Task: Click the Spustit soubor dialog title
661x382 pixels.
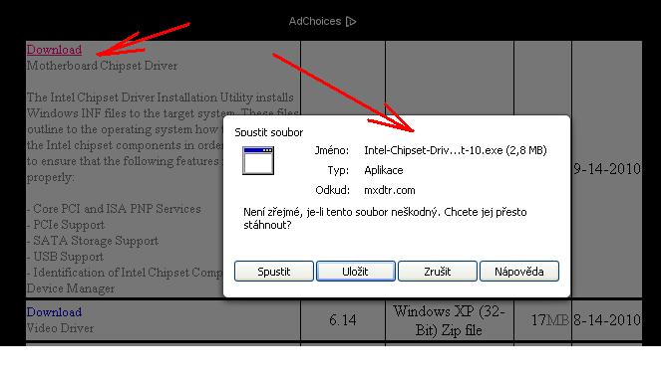Action: coord(269,132)
